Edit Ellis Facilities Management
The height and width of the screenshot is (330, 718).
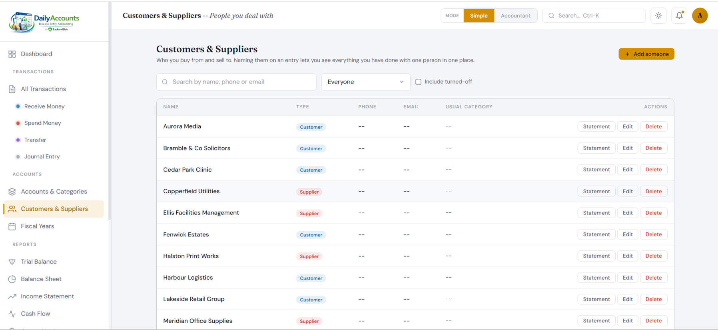coord(628,213)
